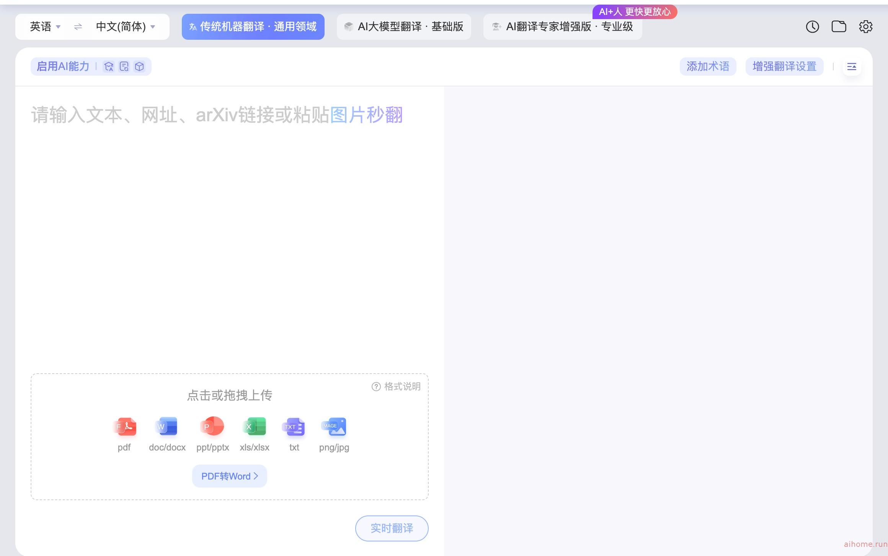Open settings gear icon
The width and height of the screenshot is (888, 556).
(x=866, y=27)
